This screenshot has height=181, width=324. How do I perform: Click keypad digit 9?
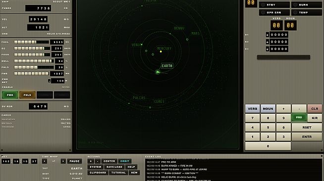pos(283,118)
